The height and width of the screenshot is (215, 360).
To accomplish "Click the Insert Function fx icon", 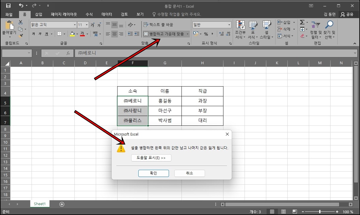I will point(68,53).
